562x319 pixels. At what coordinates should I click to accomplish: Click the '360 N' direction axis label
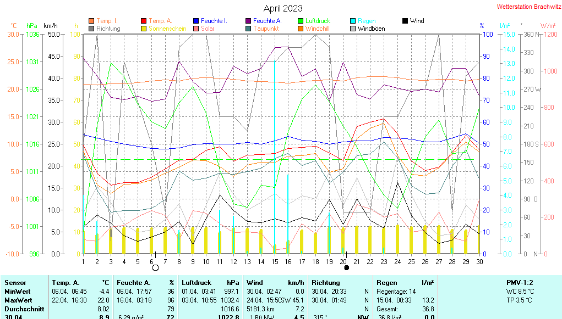coord(531,35)
